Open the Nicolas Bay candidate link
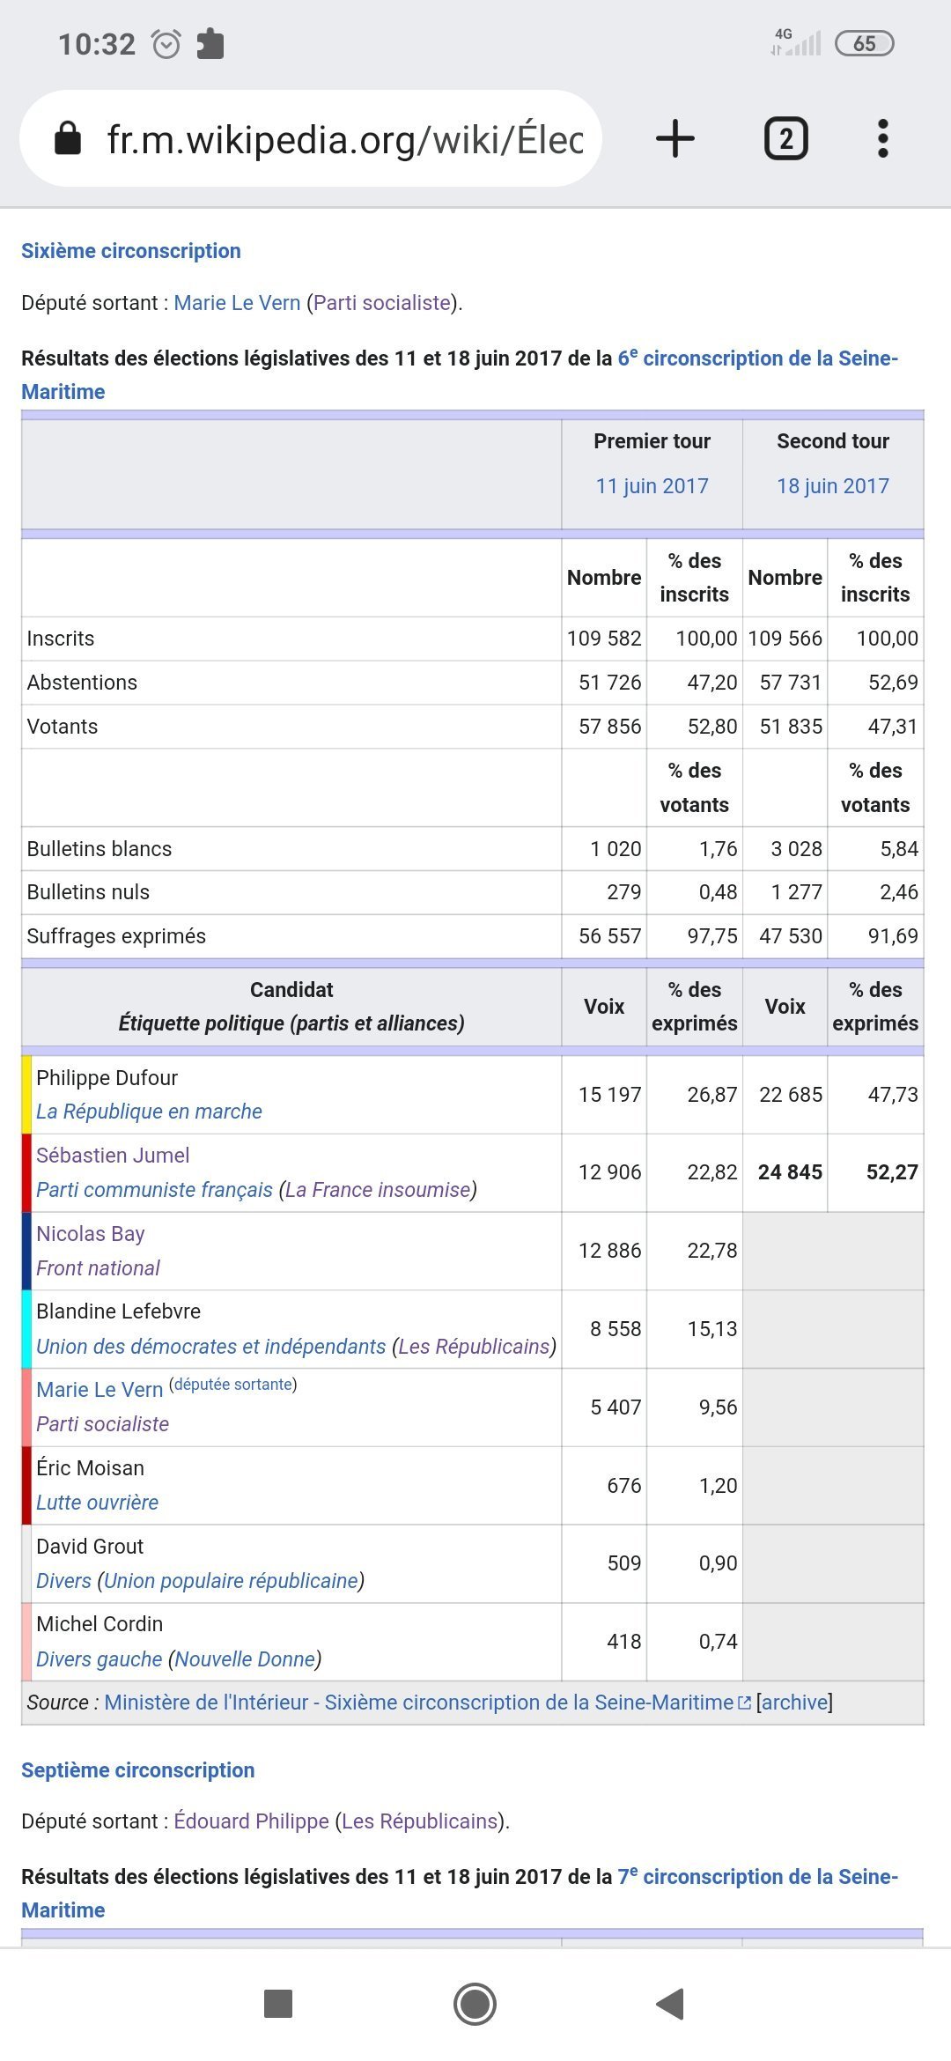 pos(90,1234)
